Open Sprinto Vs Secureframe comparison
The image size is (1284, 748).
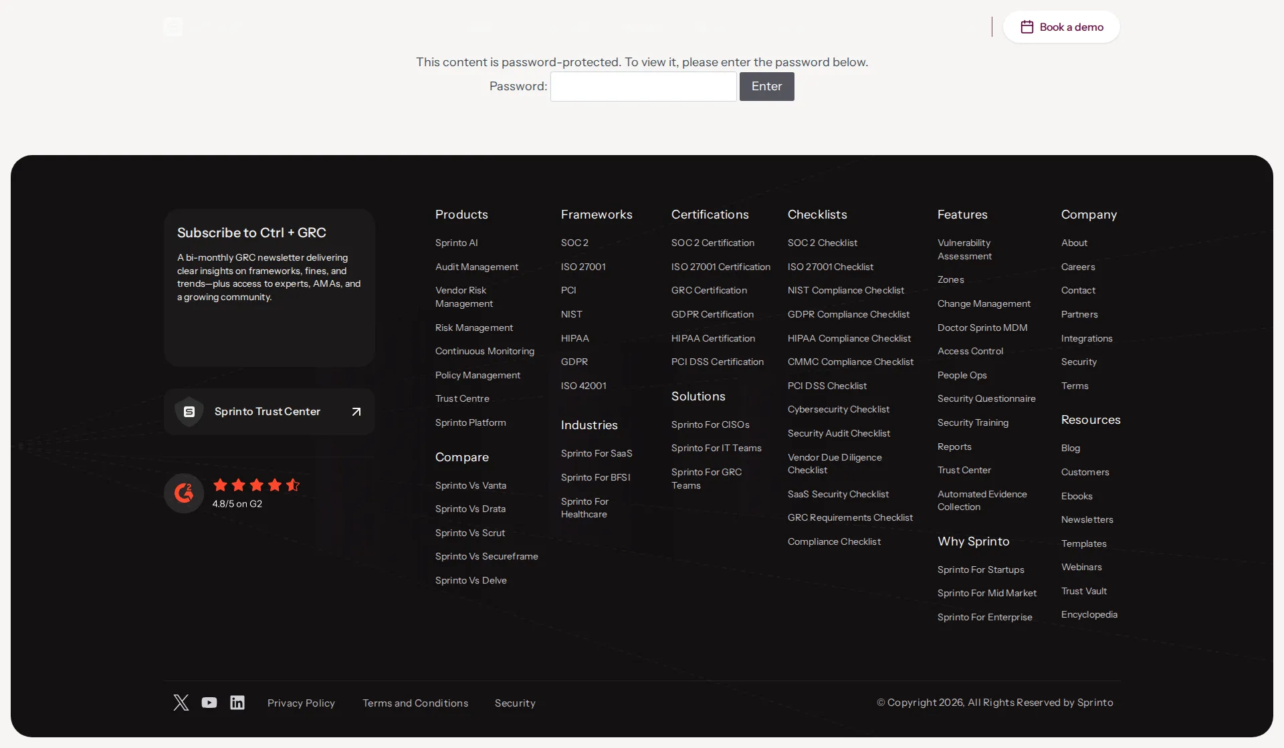(x=487, y=556)
